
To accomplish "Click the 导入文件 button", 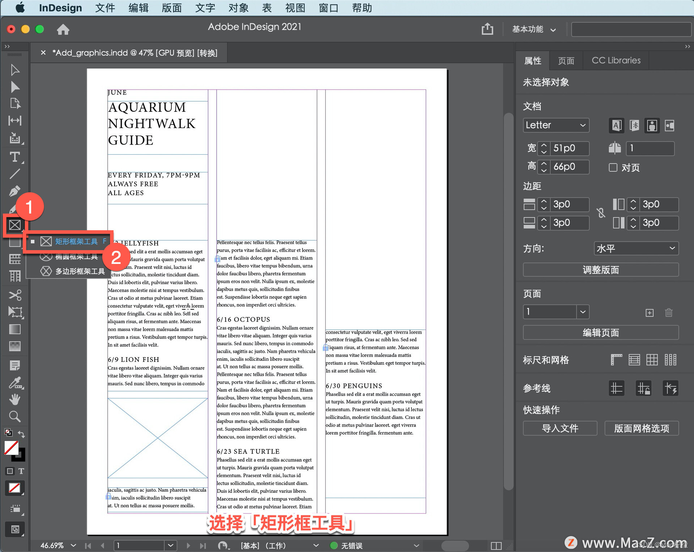I will (560, 428).
